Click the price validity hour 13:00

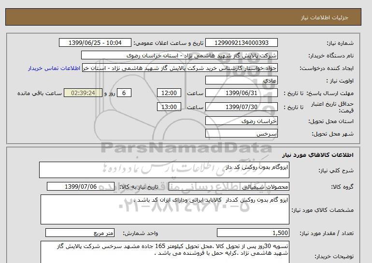pyautogui.click(x=171, y=107)
